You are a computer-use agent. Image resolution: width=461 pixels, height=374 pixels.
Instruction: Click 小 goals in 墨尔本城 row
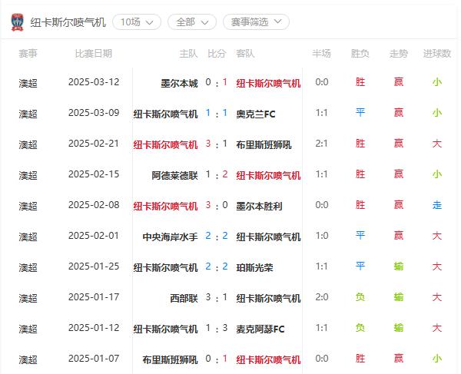437,82
